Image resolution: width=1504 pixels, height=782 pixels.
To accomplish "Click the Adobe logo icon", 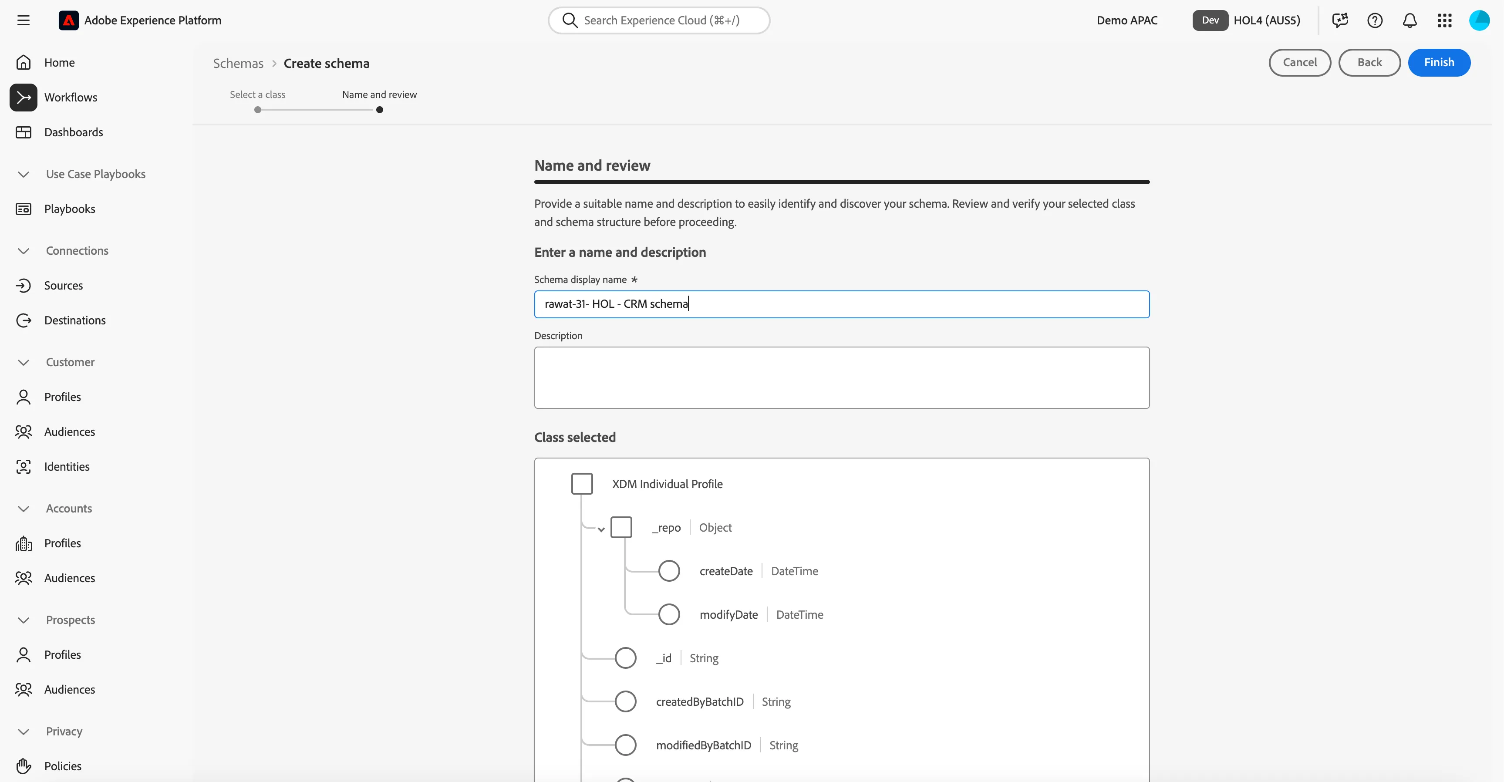I will [x=68, y=20].
